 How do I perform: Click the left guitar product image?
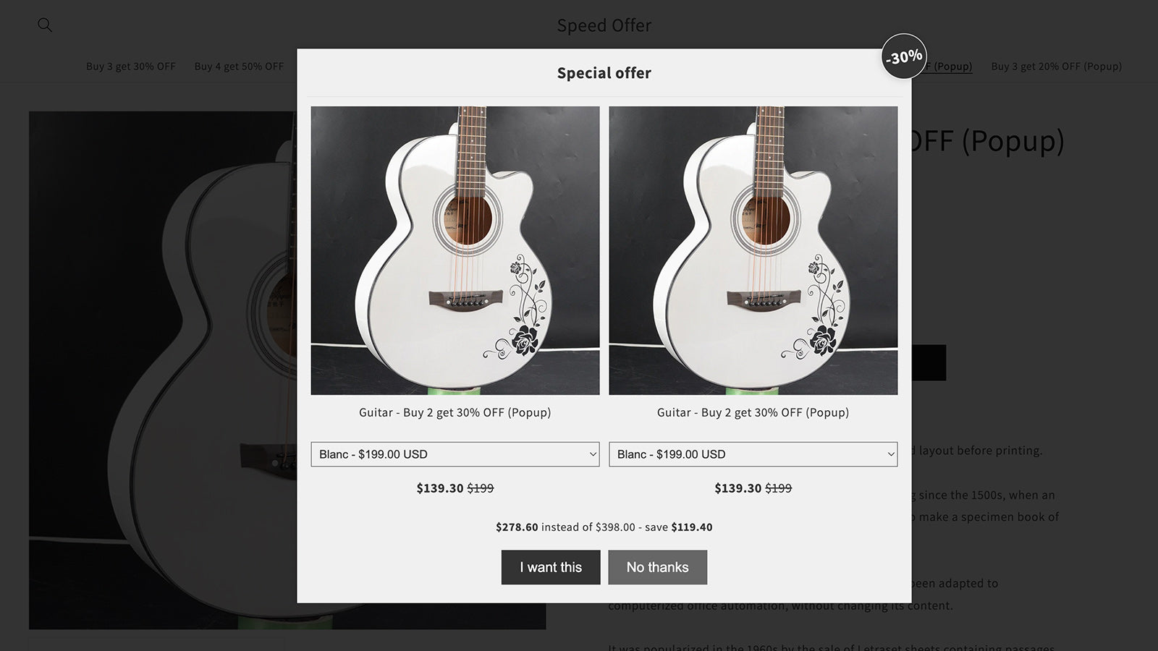(x=455, y=250)
